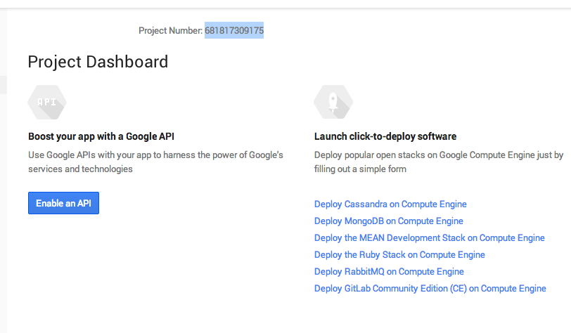Launch the GitLab Community Edition deploy link
The height and width of the screenshot is (333, 571).
430,289
